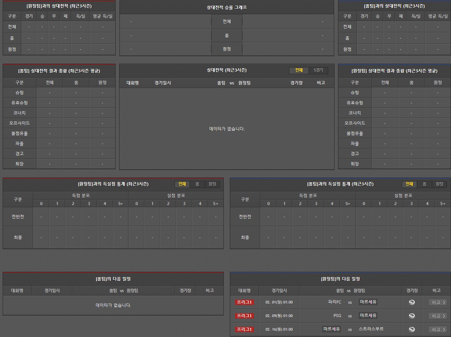Viewport: 451px width, 337px height.
Task: Open 비교 for 마르세유 vs 스트라스부르 match
Action: (x=438, y=329)
